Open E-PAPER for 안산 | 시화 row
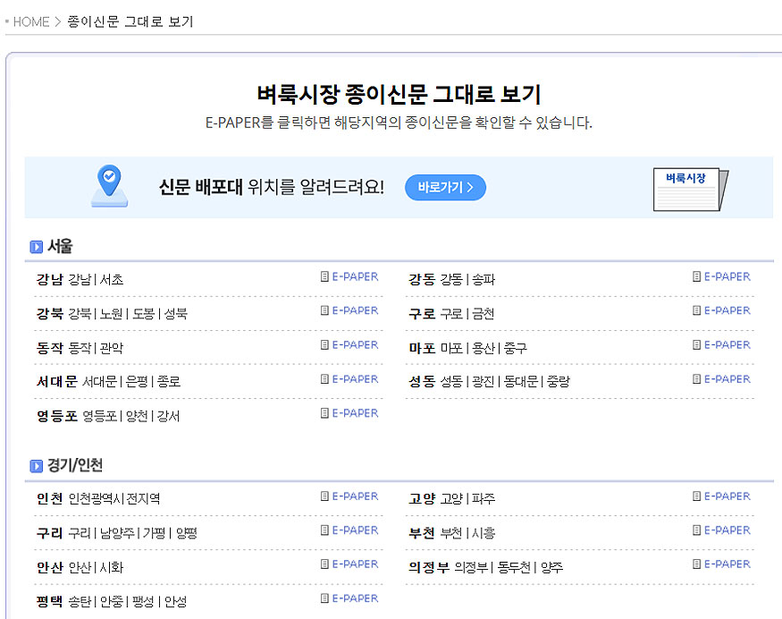782x619 pixels. pyautogui.click(x=349, y=564)
